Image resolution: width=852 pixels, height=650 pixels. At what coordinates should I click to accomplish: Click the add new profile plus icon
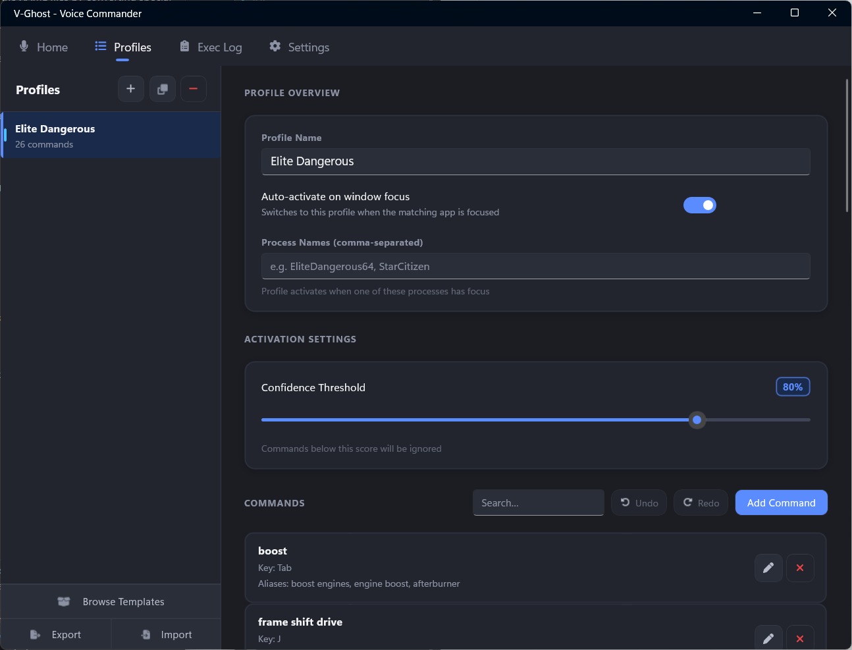(x=130, y=89)
